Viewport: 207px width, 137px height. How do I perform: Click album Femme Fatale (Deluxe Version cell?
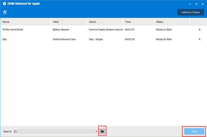point(106,30)
